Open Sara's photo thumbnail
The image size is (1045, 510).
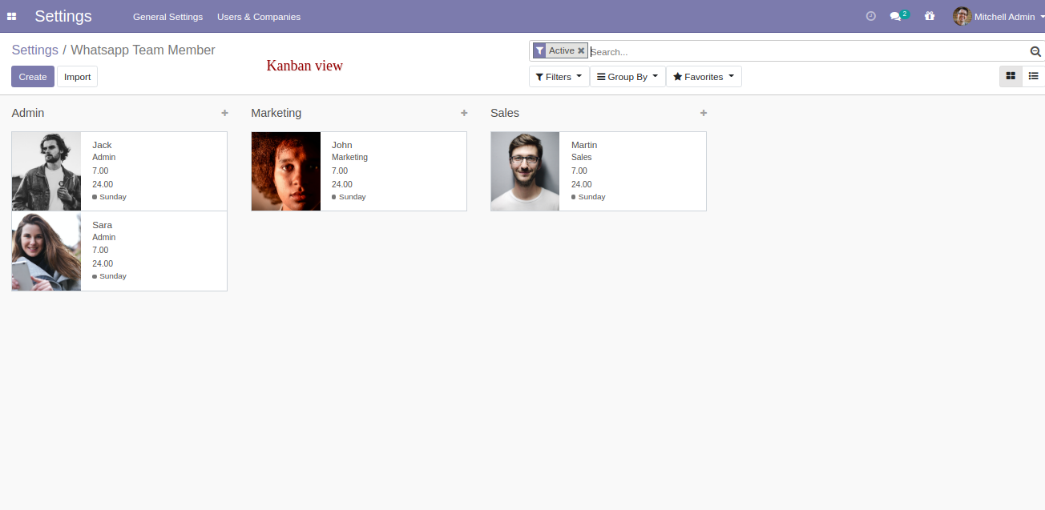(46, 251)
